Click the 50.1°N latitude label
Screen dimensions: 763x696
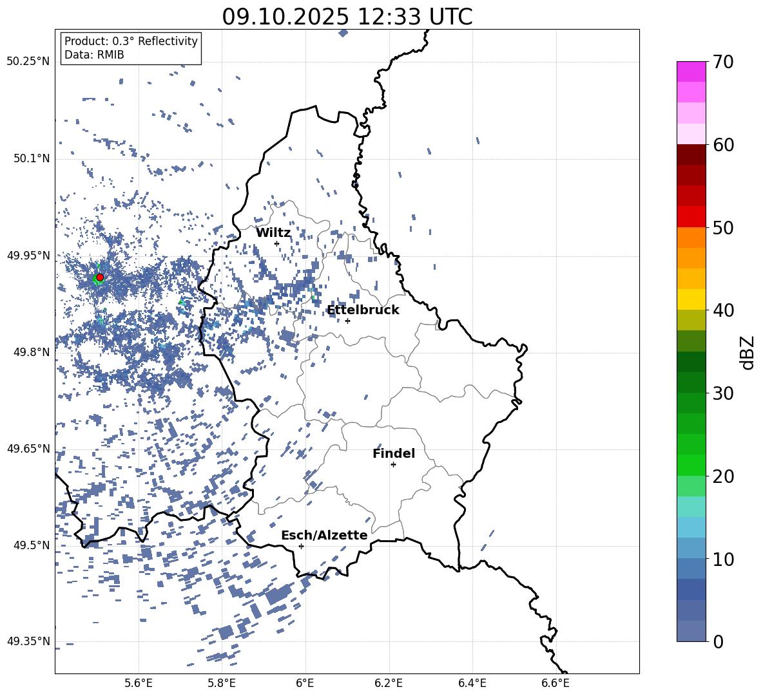pyautogui.click(x=31, y=159)
